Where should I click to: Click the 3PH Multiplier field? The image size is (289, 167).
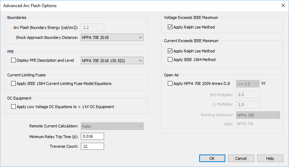[248, 95]
